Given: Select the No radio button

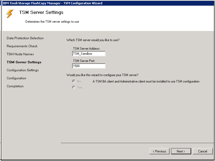Looking at the screenshot, I should click(x=74, y=81).
